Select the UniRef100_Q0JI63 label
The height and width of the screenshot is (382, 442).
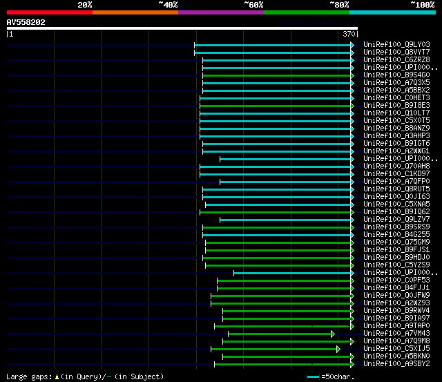tap(396, 197)
